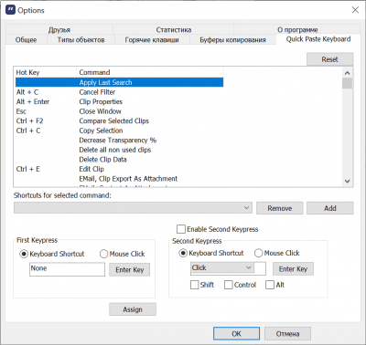366x345 pixels.
Task: Click the First Keypress Enter Key button
Action: 130,269
